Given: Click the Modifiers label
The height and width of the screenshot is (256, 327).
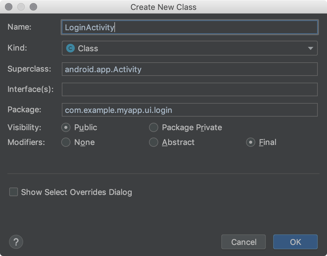Looking at the screenshot, I should point(24,142).
